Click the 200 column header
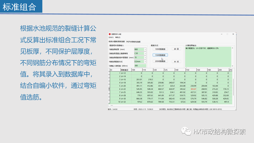 click(x=224, y=70)
